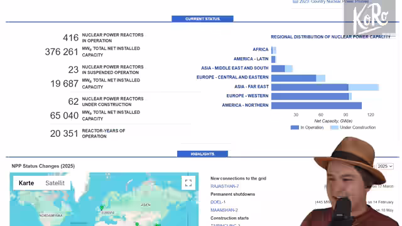Click the green marker over Europe
This screenshot has width=402, height=226.
click(102, 208)
